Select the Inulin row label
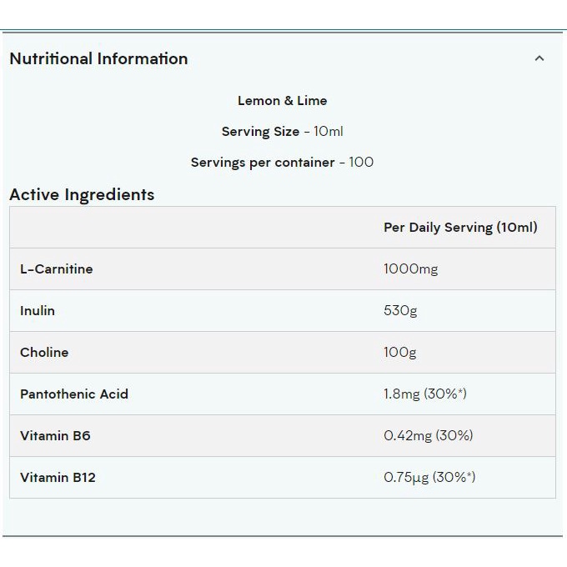 tap(38, 311)
